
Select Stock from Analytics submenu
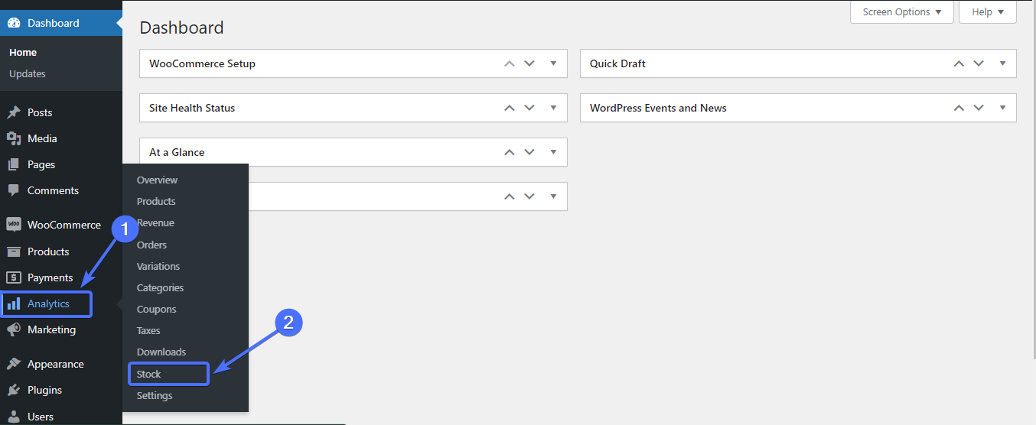(x=149, y=374)
